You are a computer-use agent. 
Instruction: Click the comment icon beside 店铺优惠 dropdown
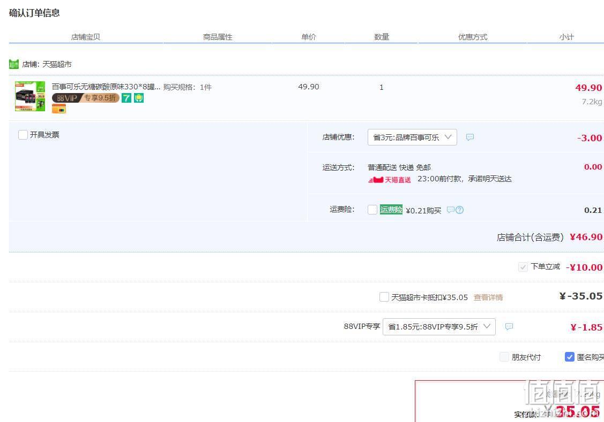pos(470,137)
